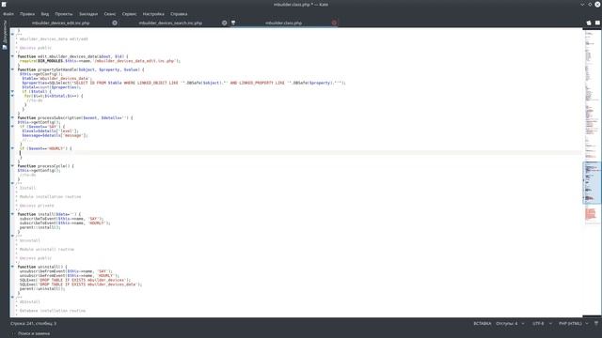Click the icon left of mbuilder.class.php tab
Image resolution: width=602 pixels, height=338 pixels.
233,23
